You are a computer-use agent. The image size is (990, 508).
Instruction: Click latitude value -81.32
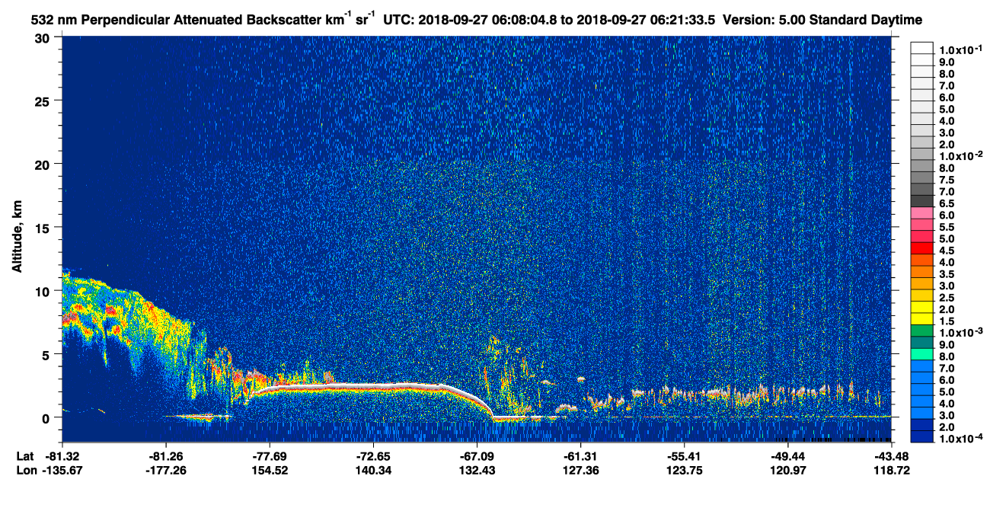coord(62,457)
